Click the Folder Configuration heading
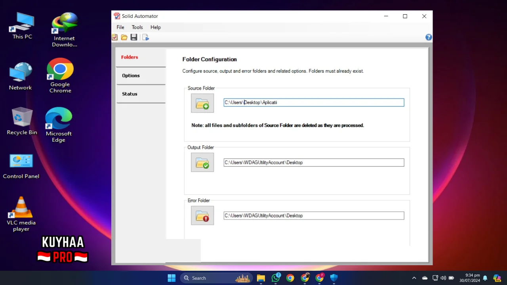Screen dimensions: 507x285 210,59
